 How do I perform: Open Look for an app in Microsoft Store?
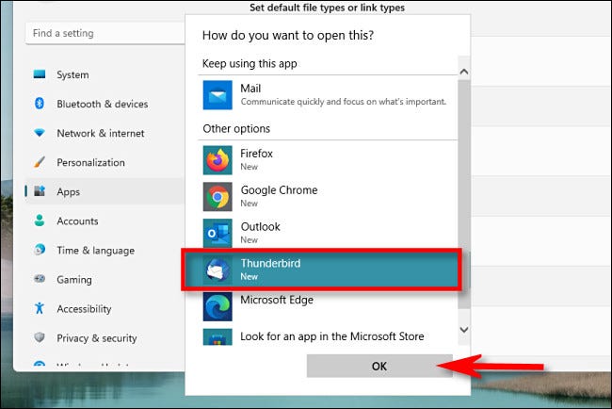pos(331,336)
